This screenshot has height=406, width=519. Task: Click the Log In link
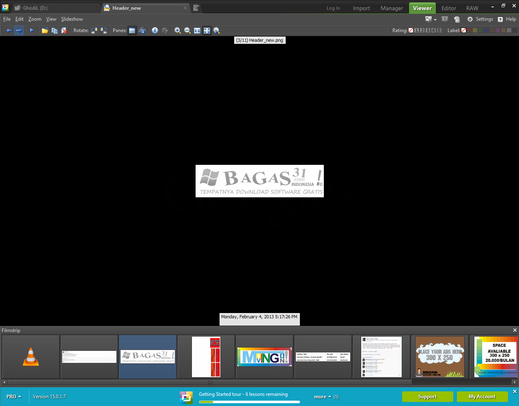(x=333, y=8)
